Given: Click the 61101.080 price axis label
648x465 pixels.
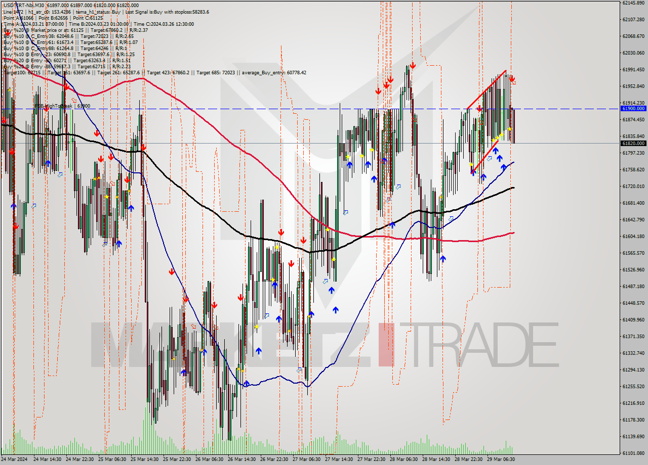Looking at the screenshot, I should [633, 453].
